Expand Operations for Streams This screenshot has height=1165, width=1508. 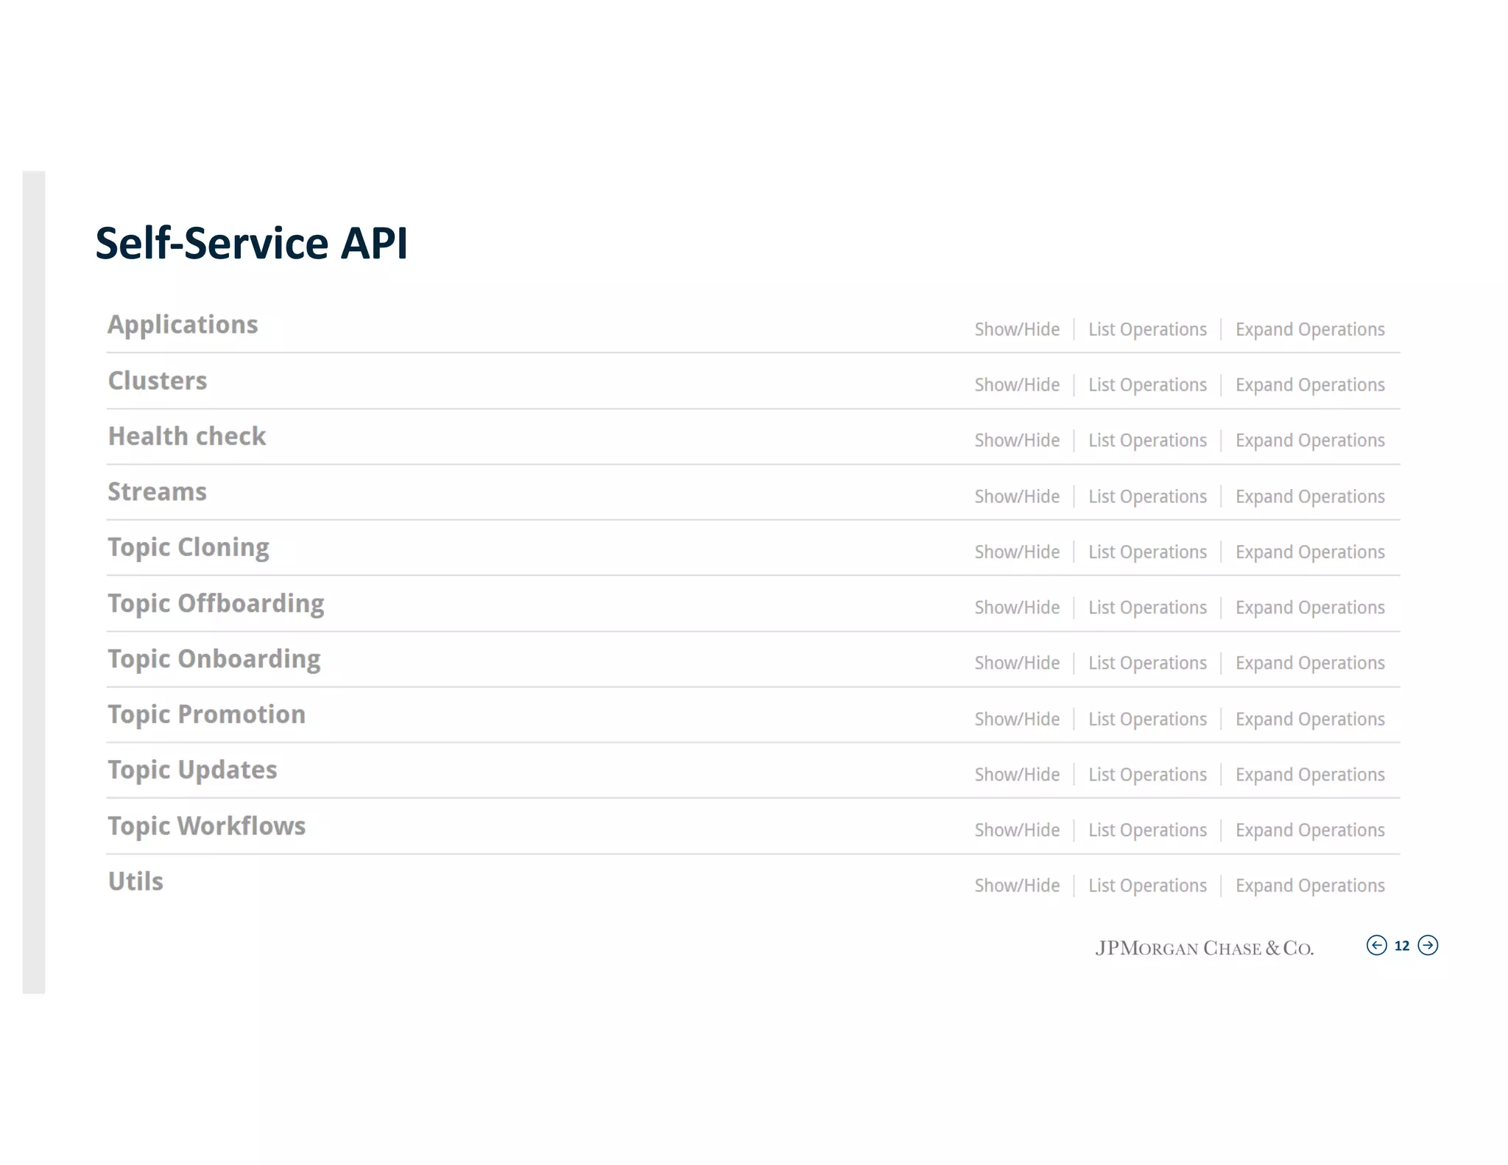pos(1310,496)
